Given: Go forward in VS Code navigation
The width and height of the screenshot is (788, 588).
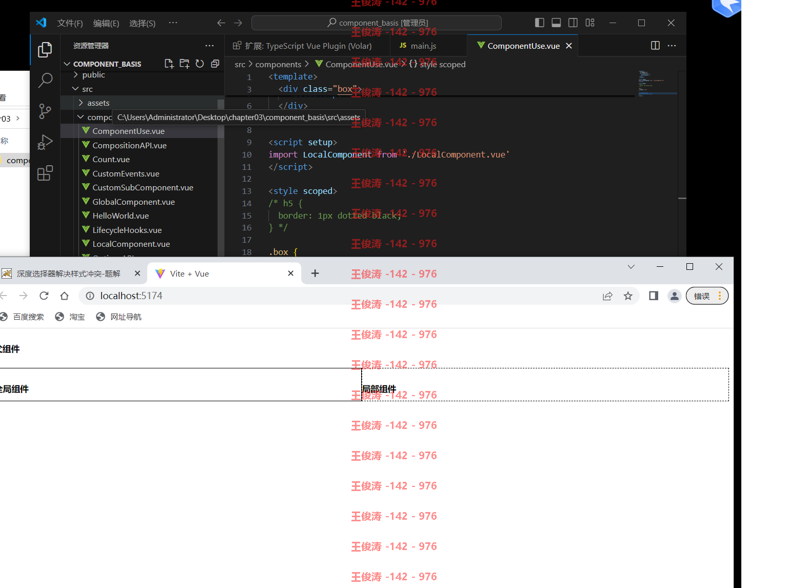Looking at the screenshot, I should point(238,23).
